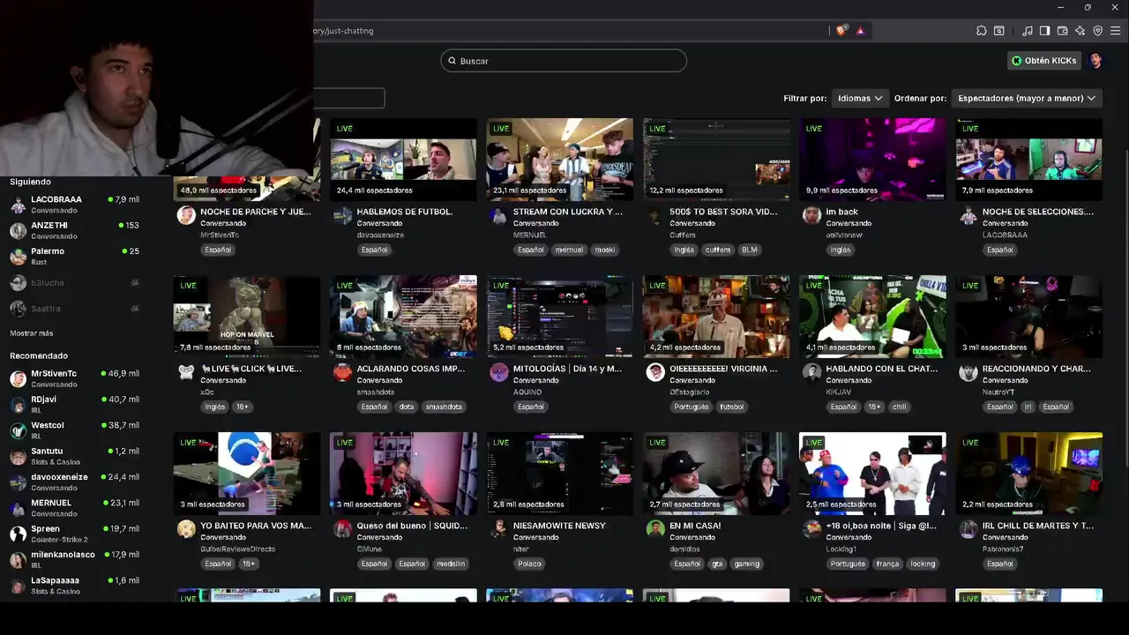
Task: Click the Pabionoris7 channel avatar
Action: click(968, 529)
